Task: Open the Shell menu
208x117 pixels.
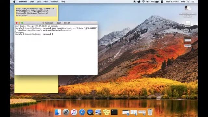Action: coord(32,2)
